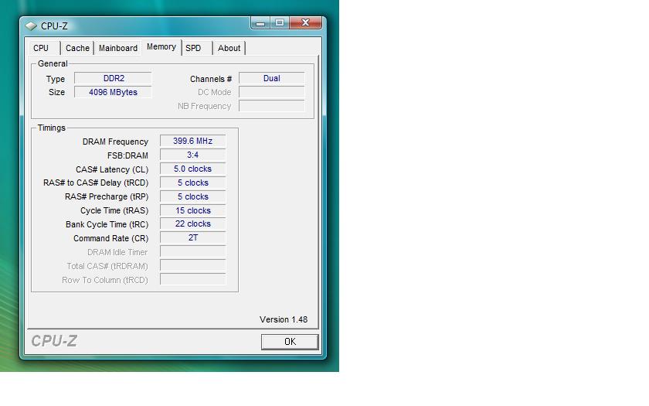Click the Memory tab

(161, 47)
